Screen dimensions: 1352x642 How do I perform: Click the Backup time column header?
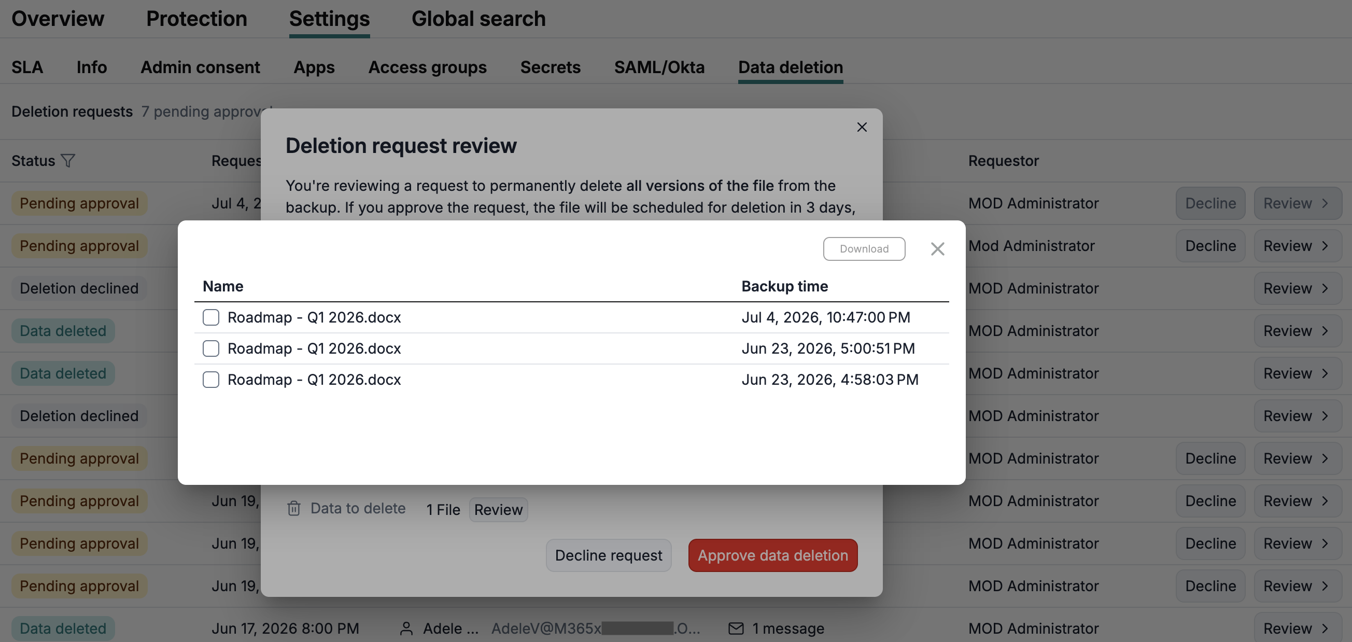(785, 286)
